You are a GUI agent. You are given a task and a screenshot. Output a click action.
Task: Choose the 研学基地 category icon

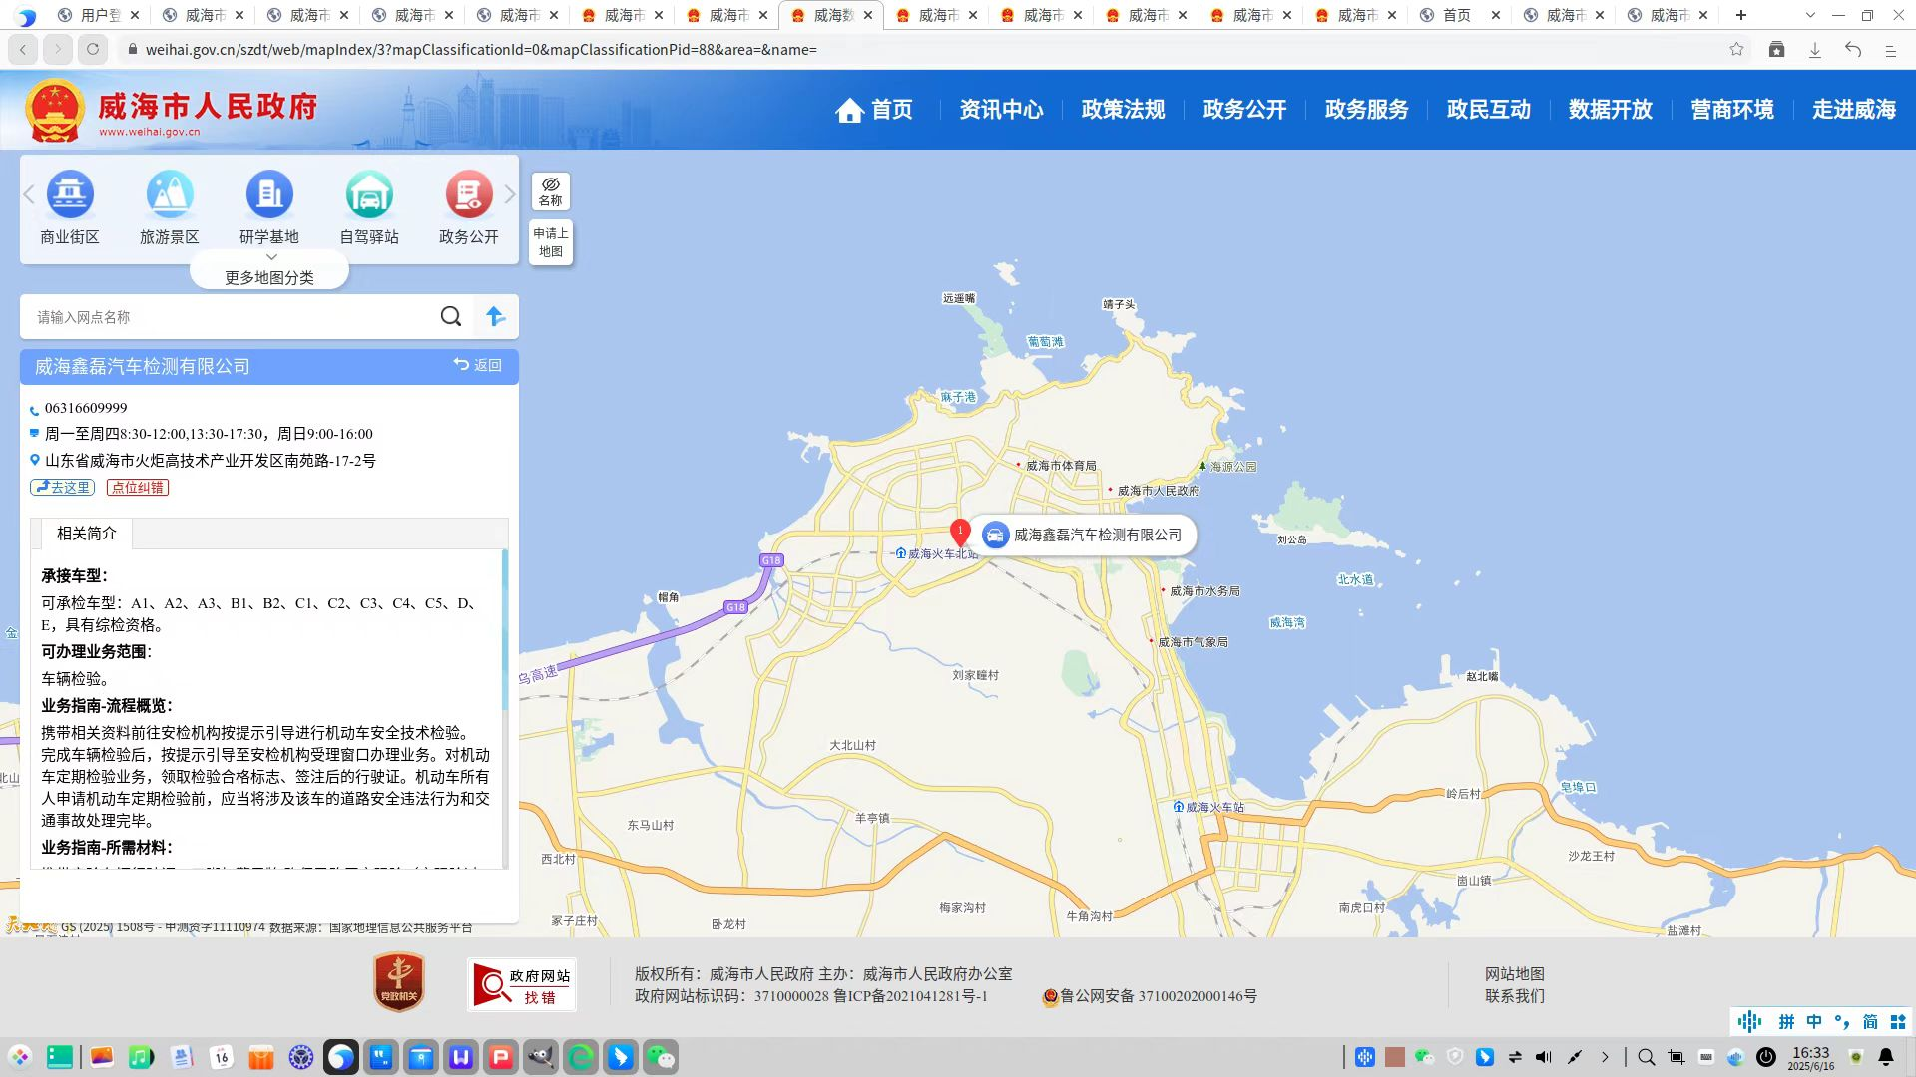(x=269, y=195)
